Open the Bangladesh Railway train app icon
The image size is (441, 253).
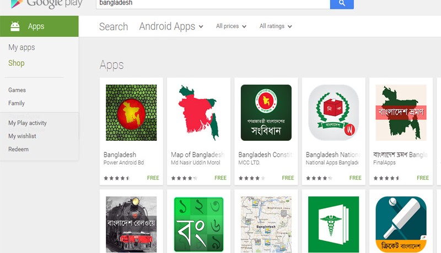(x=131, y=224)
